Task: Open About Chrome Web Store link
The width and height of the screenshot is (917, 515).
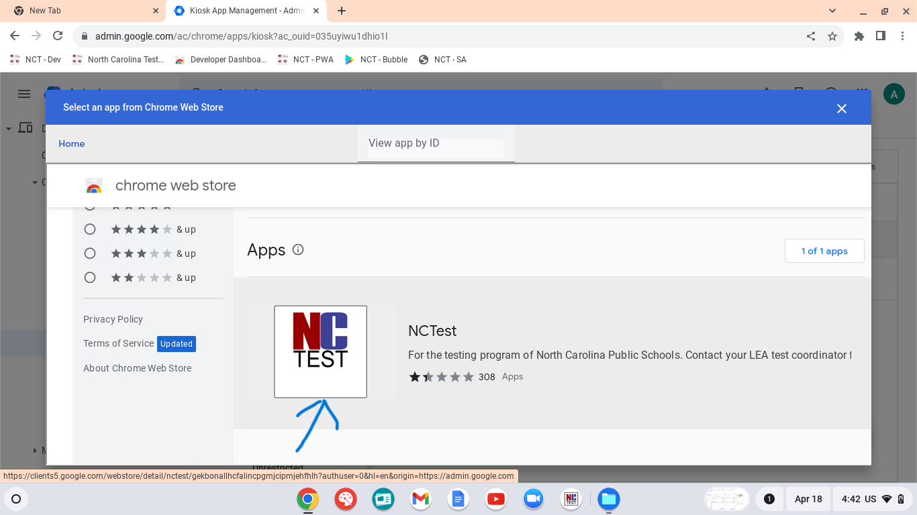Action: pyautogui.click(x=138, y=368)
